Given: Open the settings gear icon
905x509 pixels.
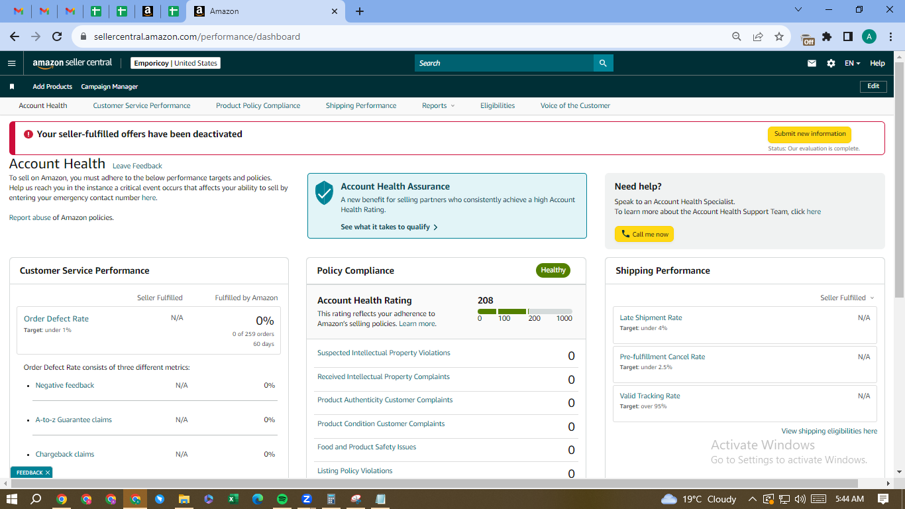Looking at the screenshot, I should (x=831, y=64).
